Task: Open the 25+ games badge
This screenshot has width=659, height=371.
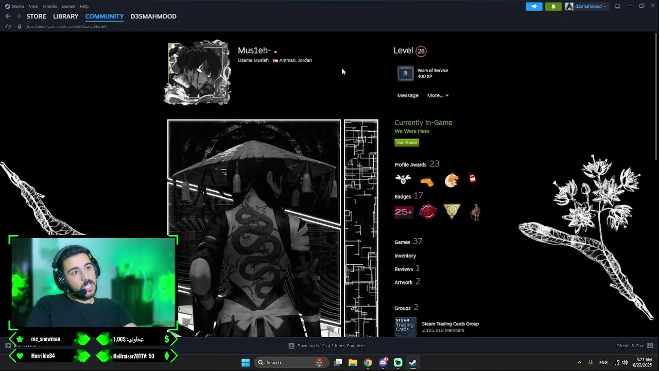Action: point(404,212)
